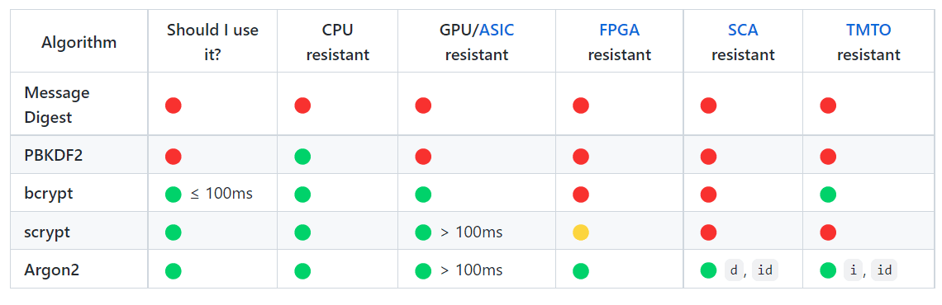Viewport: 942px width, 305px height.
Task: Select the 'i' code tag in Argon2 TMTO cell
Action: [854, 271]
